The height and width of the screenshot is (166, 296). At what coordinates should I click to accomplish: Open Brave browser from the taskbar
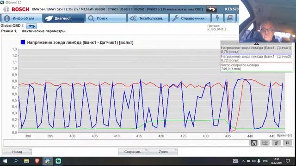[x=37, y=161]
